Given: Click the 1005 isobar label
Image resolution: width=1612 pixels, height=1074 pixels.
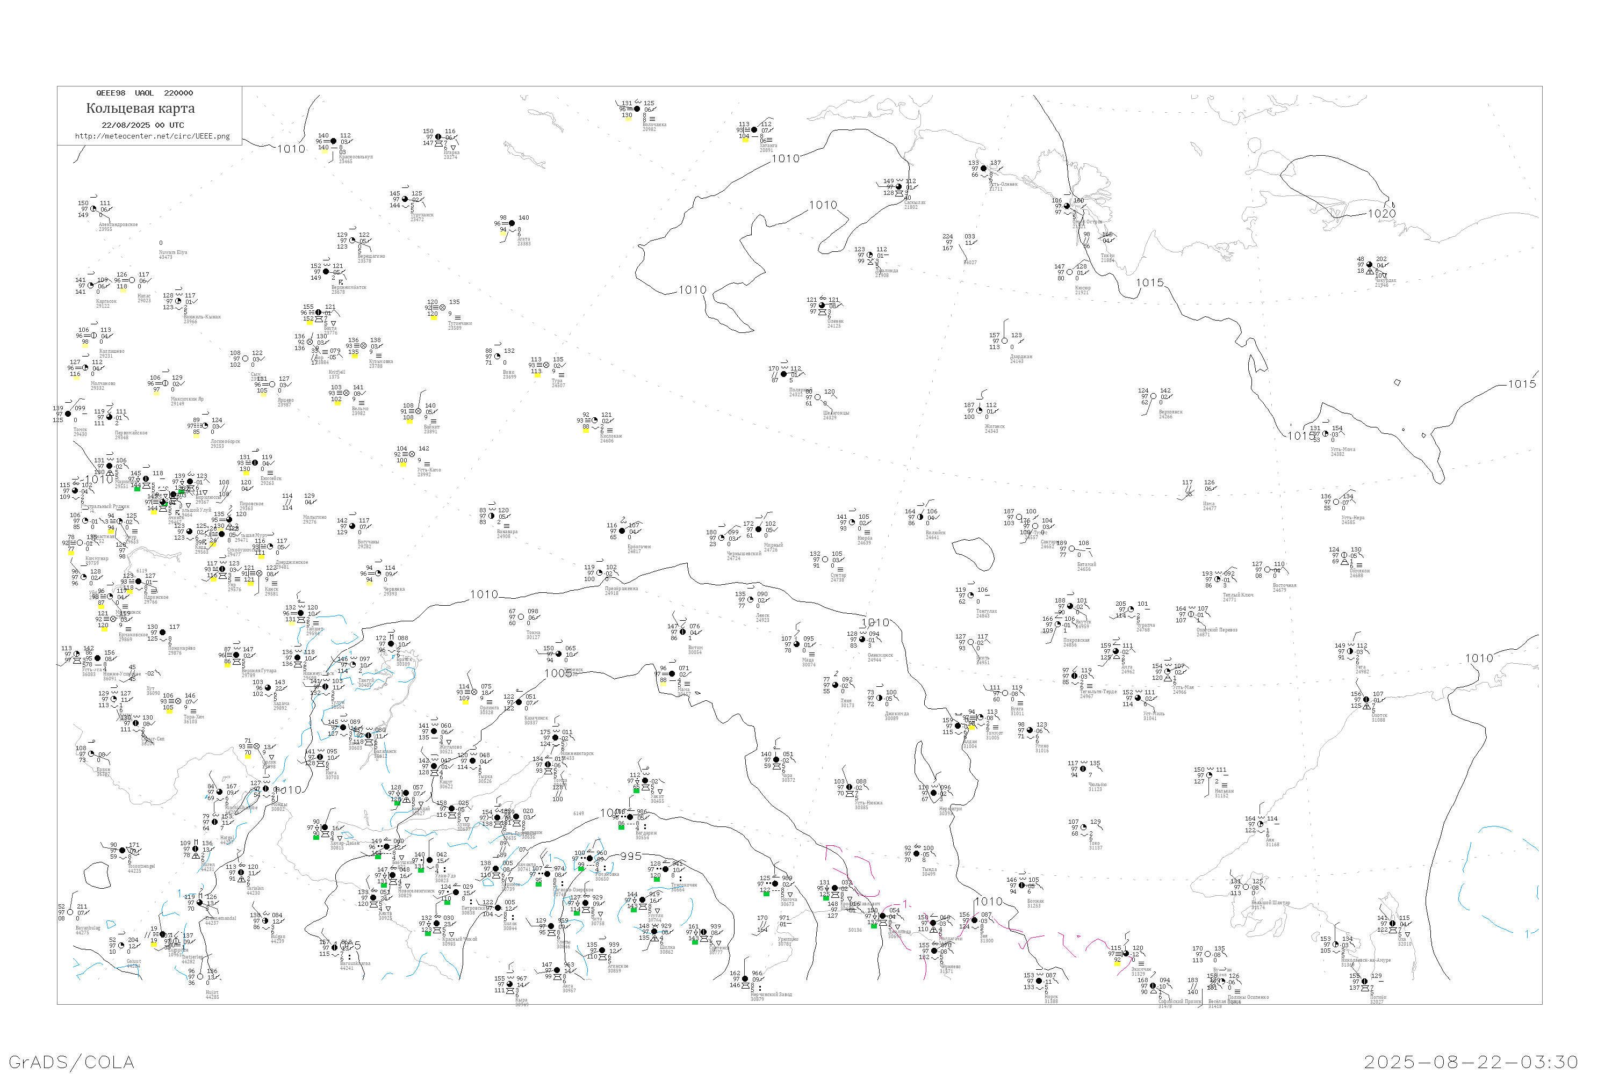Looking at the screenshot, I should click(x=559, y=674).
